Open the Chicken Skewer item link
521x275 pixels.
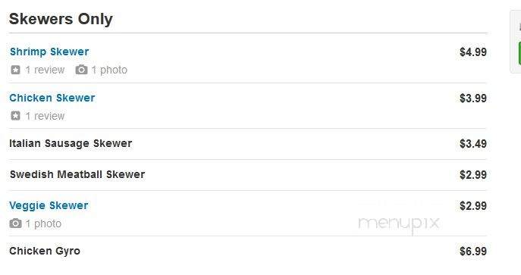tap(52, 98)
